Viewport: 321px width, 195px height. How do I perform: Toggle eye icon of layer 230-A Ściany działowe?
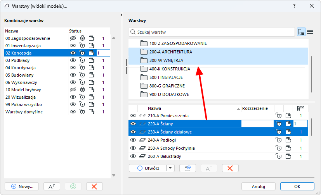click(133, 132)
